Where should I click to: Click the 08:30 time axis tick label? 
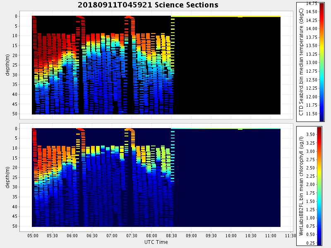point(171,236)
